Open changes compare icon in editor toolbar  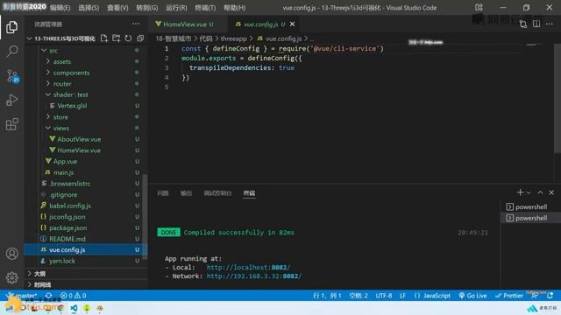pos(523,24)
